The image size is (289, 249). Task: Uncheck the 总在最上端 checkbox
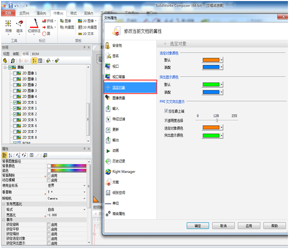166,111
